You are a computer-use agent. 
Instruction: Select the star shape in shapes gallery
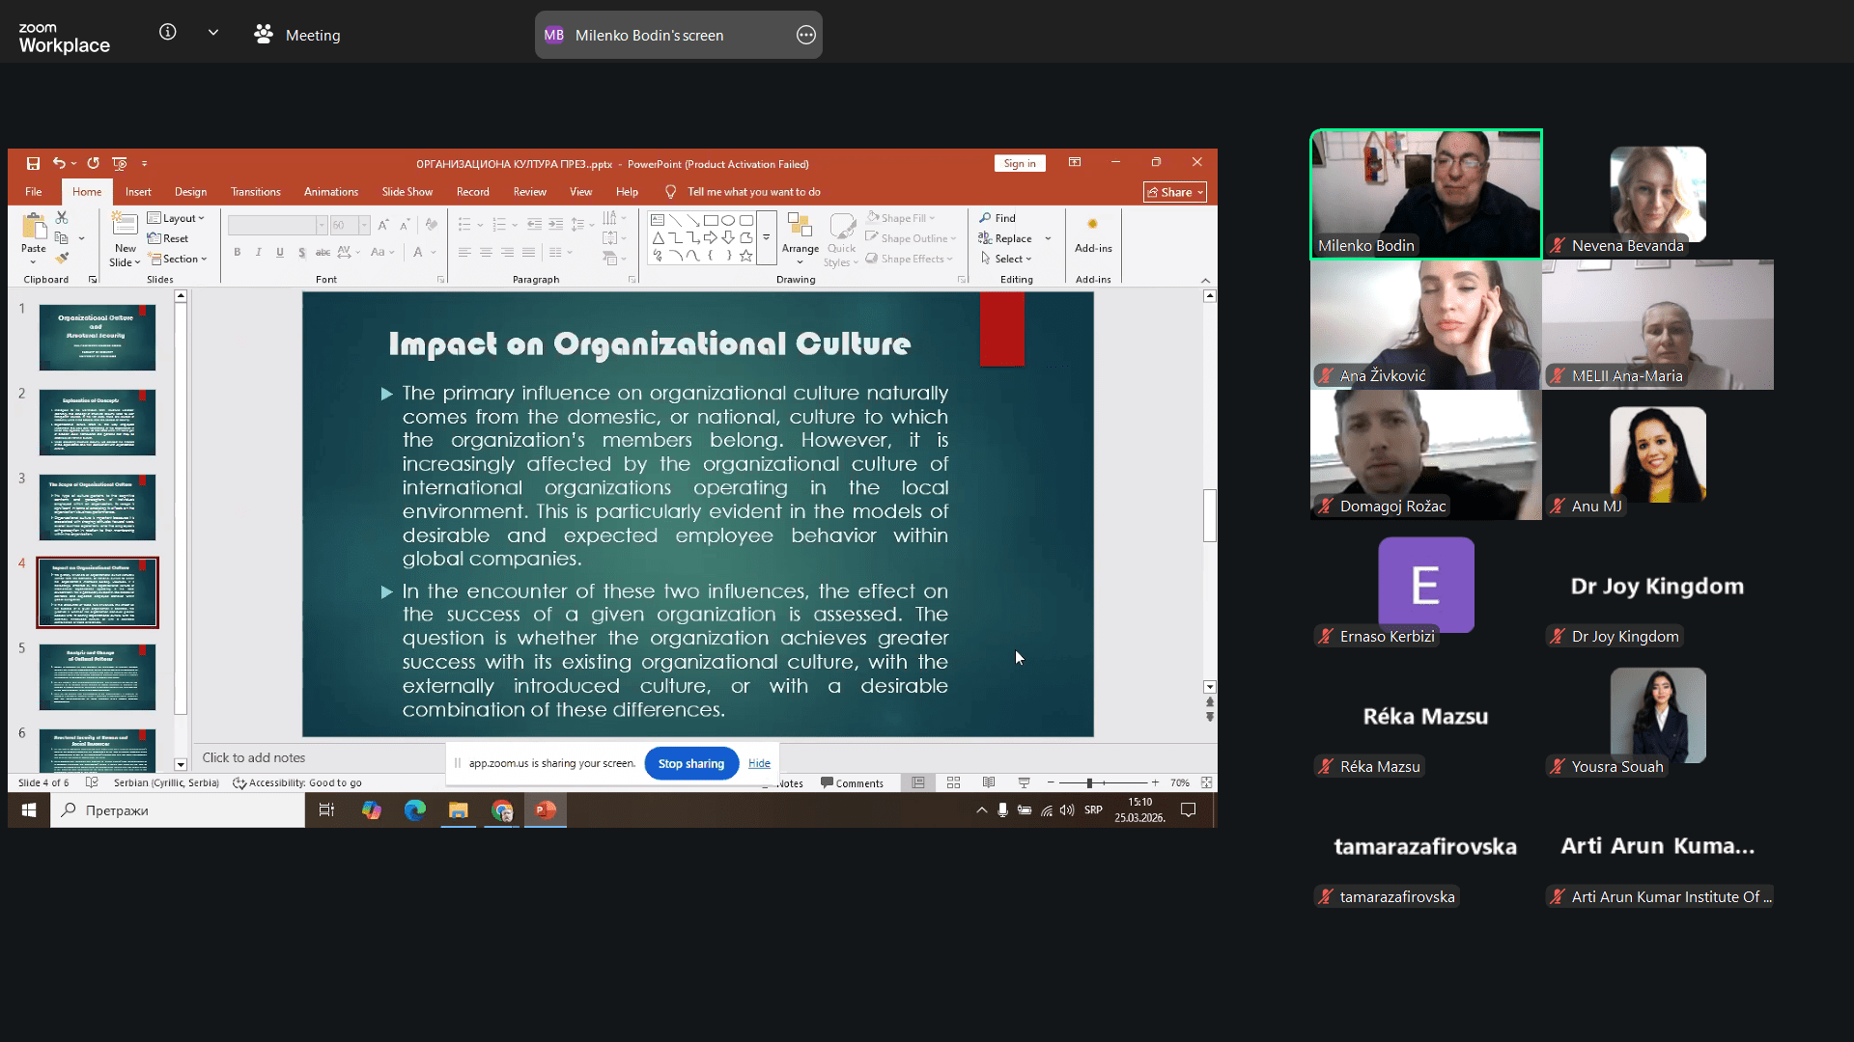coord(745,256)
